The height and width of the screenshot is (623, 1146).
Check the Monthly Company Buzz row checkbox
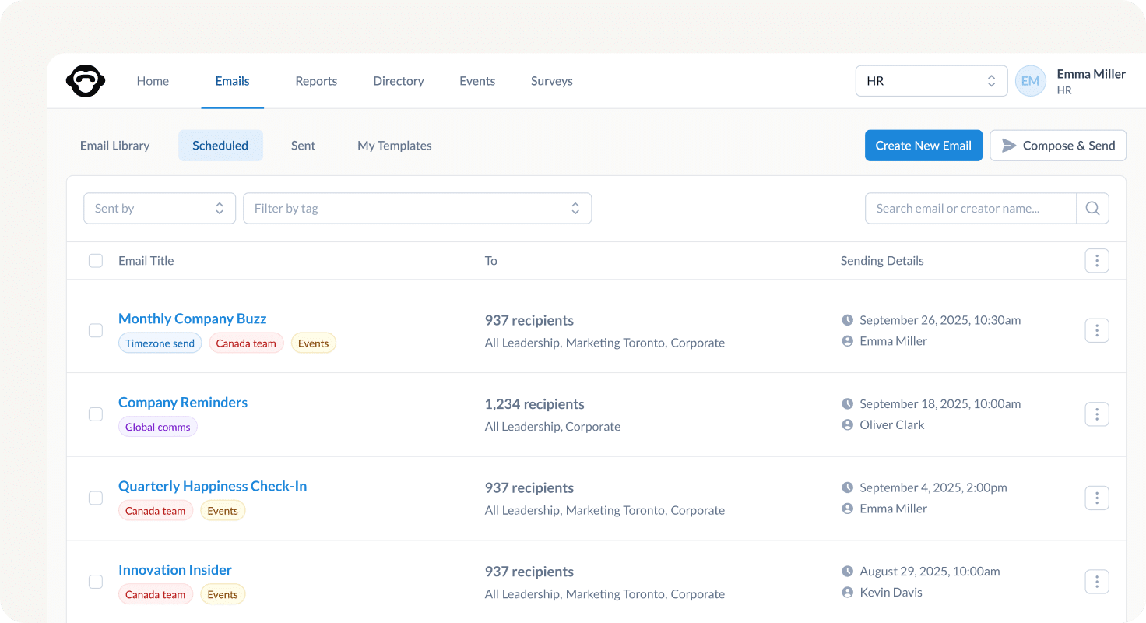[95, 330]
